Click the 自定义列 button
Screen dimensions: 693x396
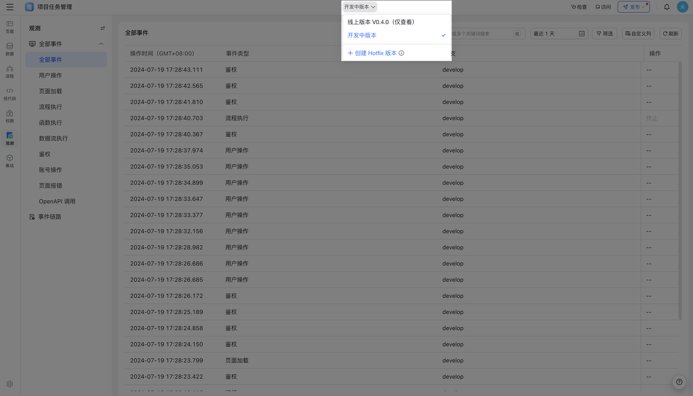pyautogui.click(x=638, y=34)
